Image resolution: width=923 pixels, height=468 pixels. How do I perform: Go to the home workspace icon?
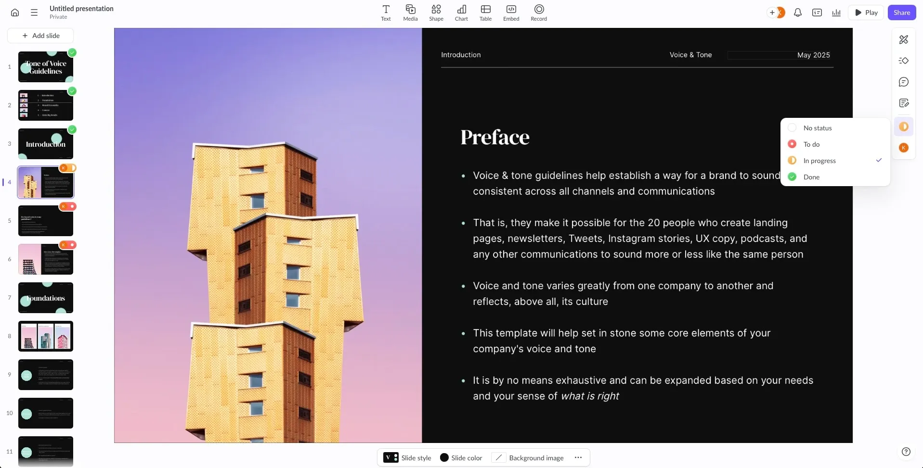15,13
